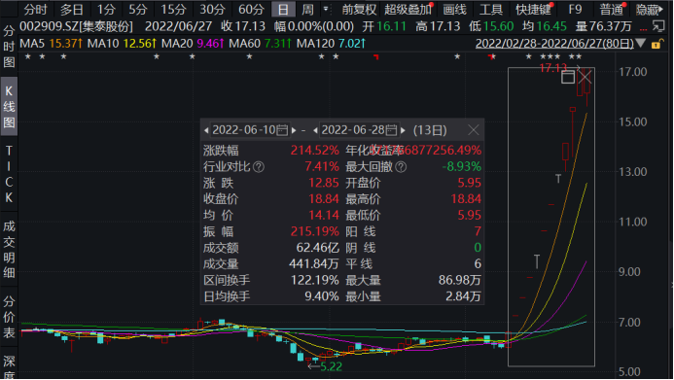This screenshot has height=380, width=674.
Task: Click the MA5 15.37 indicator label
Action: (52, 44)
